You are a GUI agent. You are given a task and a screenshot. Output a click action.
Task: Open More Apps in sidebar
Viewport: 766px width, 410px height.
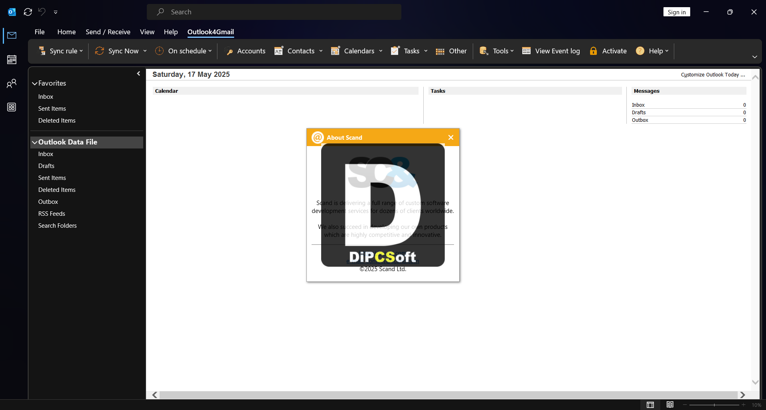(x=12, y=107)
